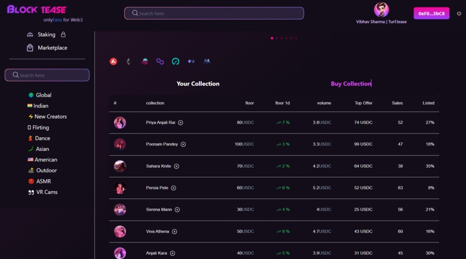Sort by Sales column header

[397, 103]
